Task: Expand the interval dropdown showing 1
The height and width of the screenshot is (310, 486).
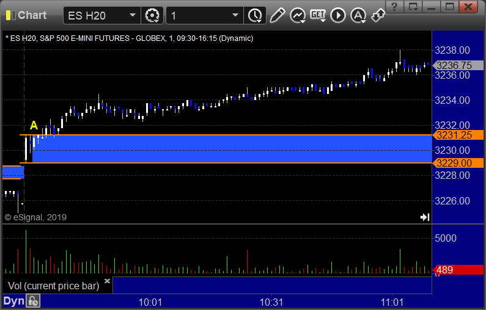Action: pos(235,15)
